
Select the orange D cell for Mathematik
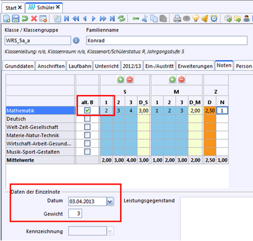pos(210,111)
